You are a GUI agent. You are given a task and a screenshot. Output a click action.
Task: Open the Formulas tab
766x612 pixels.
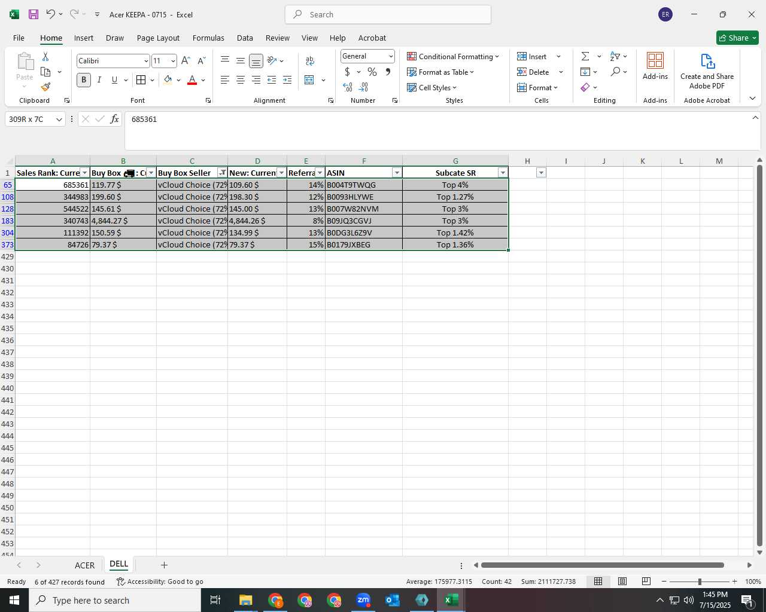[x=208, y=38]
